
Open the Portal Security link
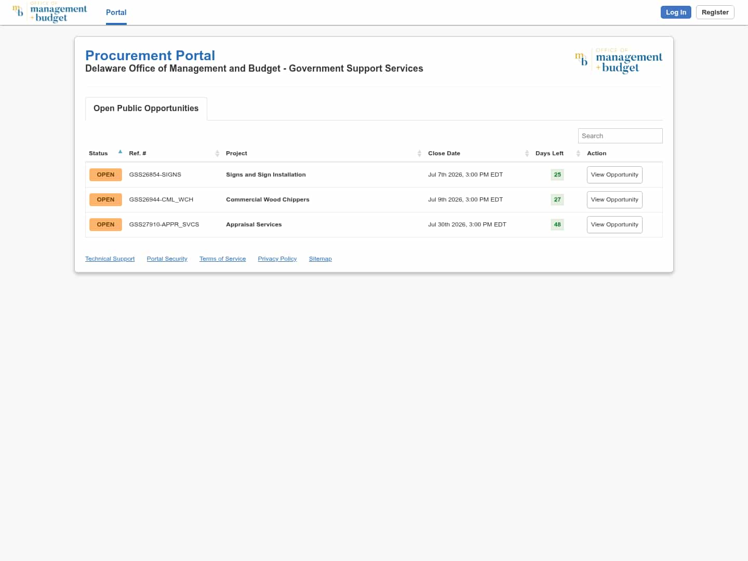pyautogui.click(x=167, y=259)
